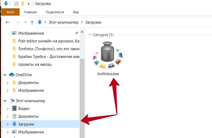This screenshot has width=212, height=138.
Task: Expand chevron before Этот компьютер in address bar
Action: [45, 22]
